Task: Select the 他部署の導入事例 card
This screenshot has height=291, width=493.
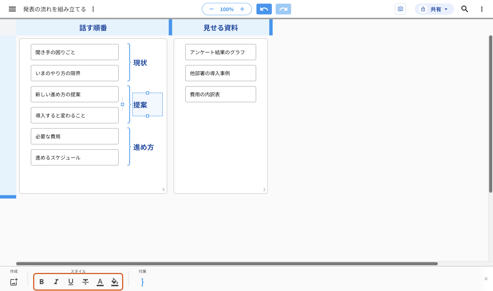Action: click(221, 73)
